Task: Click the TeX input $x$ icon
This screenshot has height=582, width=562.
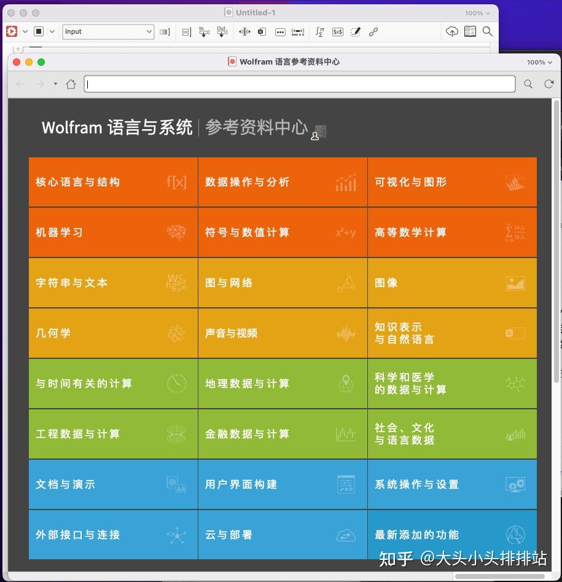Action: [338, 32]
